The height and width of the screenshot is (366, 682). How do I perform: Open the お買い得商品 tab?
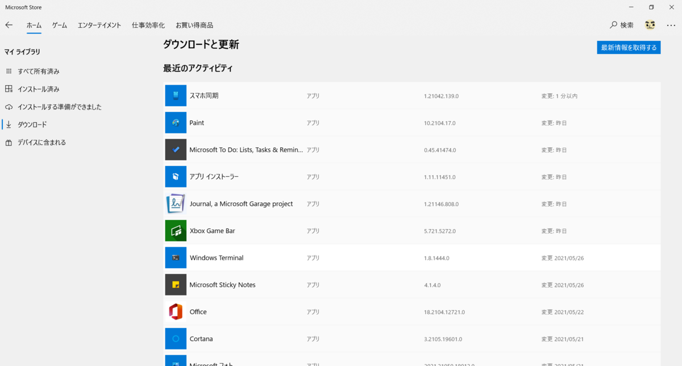pos(194,25)
